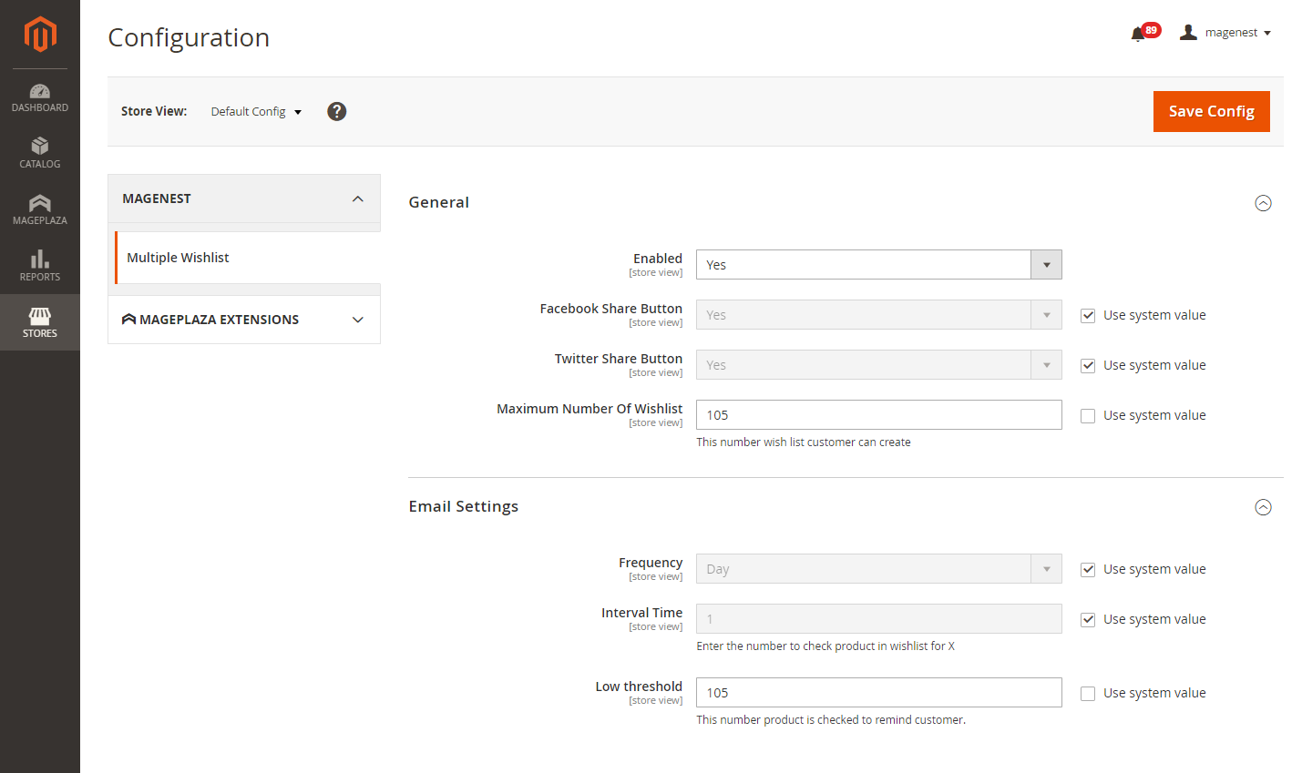Check Use system value for Maximum Number Of Wishlist

click(x=1088, y=416)
